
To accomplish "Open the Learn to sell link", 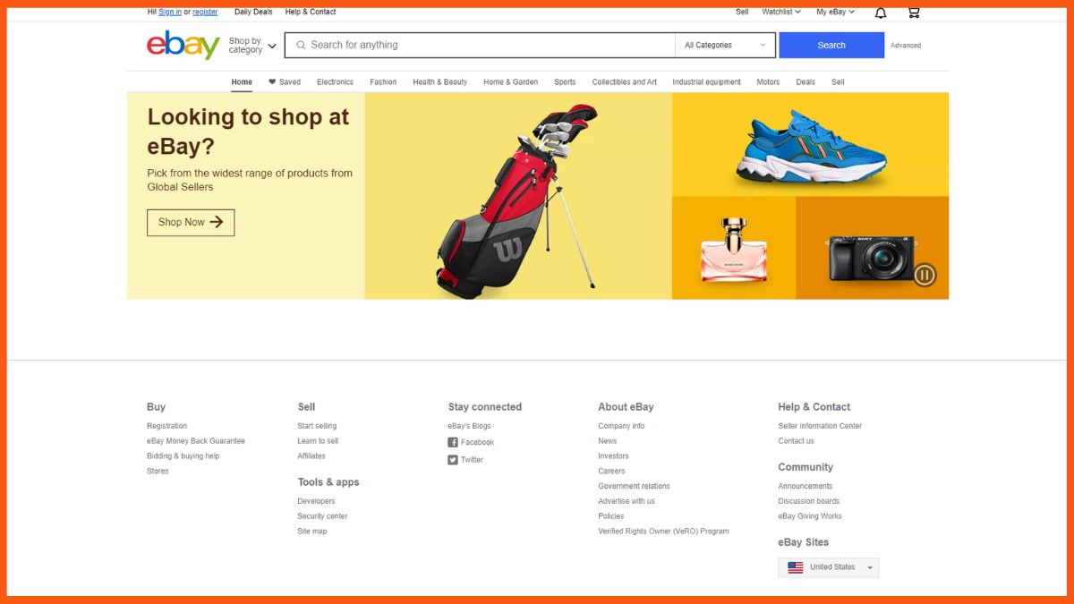I will pyautogui.click(x=318, y=441).
